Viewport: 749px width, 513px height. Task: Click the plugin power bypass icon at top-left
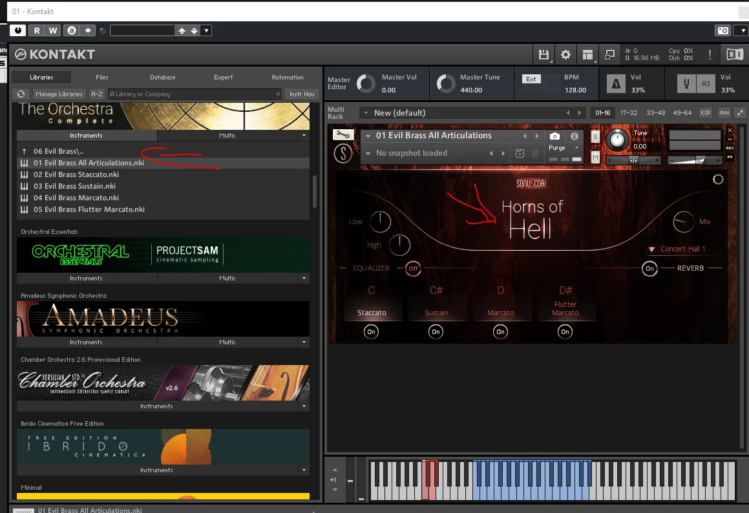pyautogui.click(x=17, y=30)
